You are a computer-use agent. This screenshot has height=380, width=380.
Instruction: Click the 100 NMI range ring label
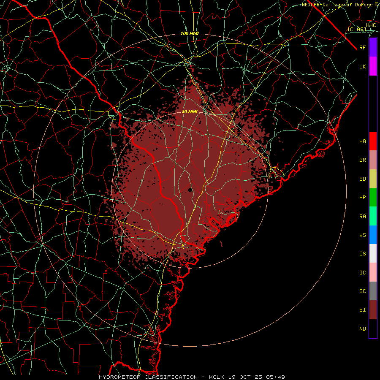click(190, 33)
